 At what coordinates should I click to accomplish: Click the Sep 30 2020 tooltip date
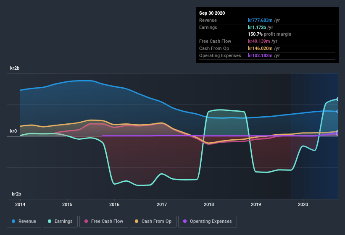coord(212,13)
